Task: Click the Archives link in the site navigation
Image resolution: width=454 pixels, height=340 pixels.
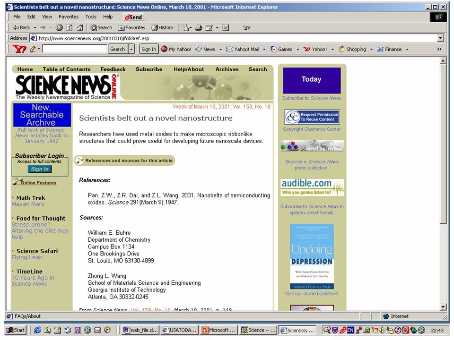Action: (227, 69)
